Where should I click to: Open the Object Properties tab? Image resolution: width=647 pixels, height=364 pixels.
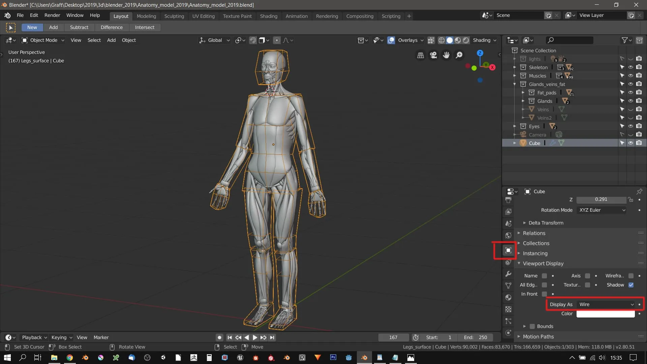coord(508,250)
